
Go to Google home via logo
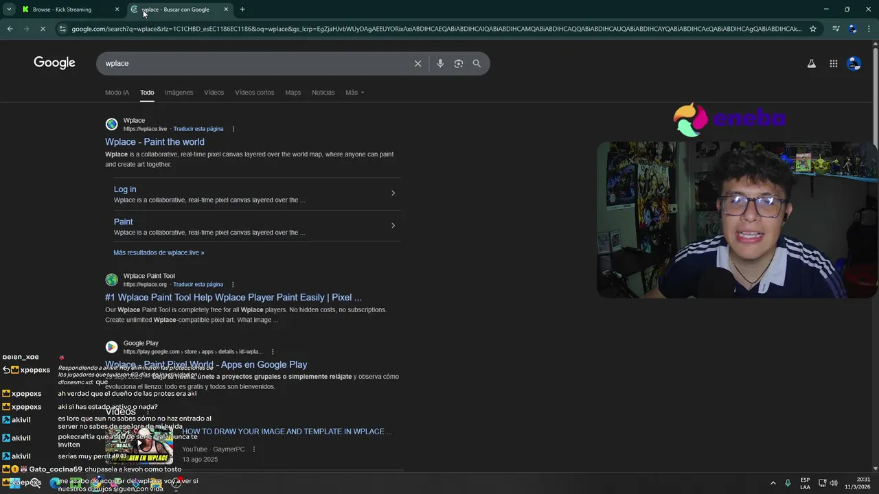point(54,63)
